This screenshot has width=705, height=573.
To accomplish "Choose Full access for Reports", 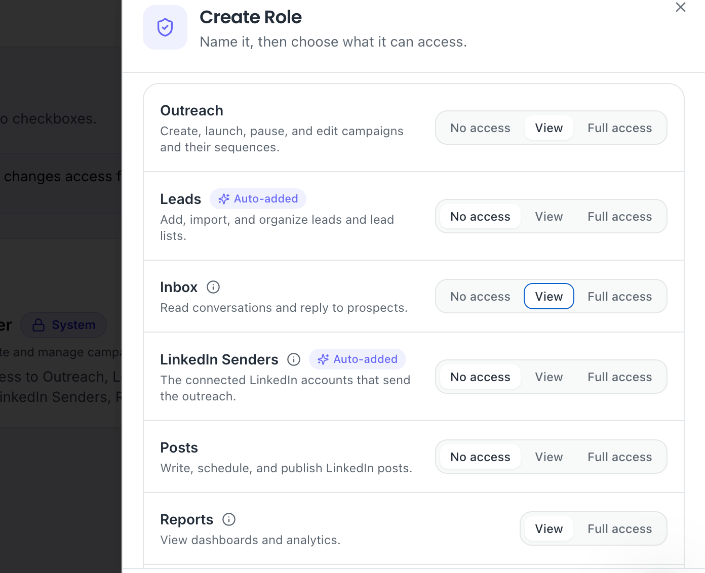I will coord(620,529).
